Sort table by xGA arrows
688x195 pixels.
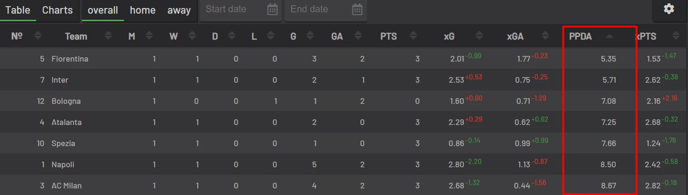545,36
